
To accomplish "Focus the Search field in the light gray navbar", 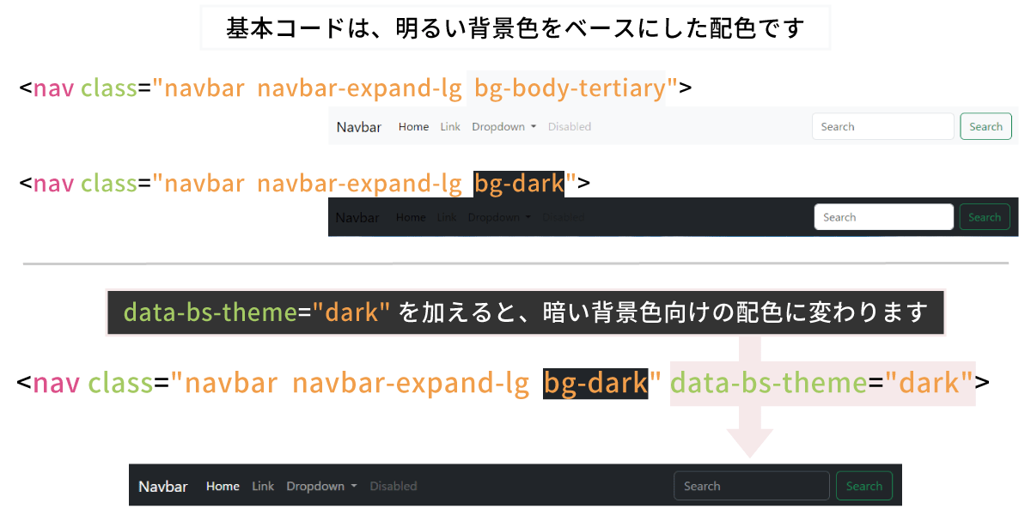I will click(882, 126).
